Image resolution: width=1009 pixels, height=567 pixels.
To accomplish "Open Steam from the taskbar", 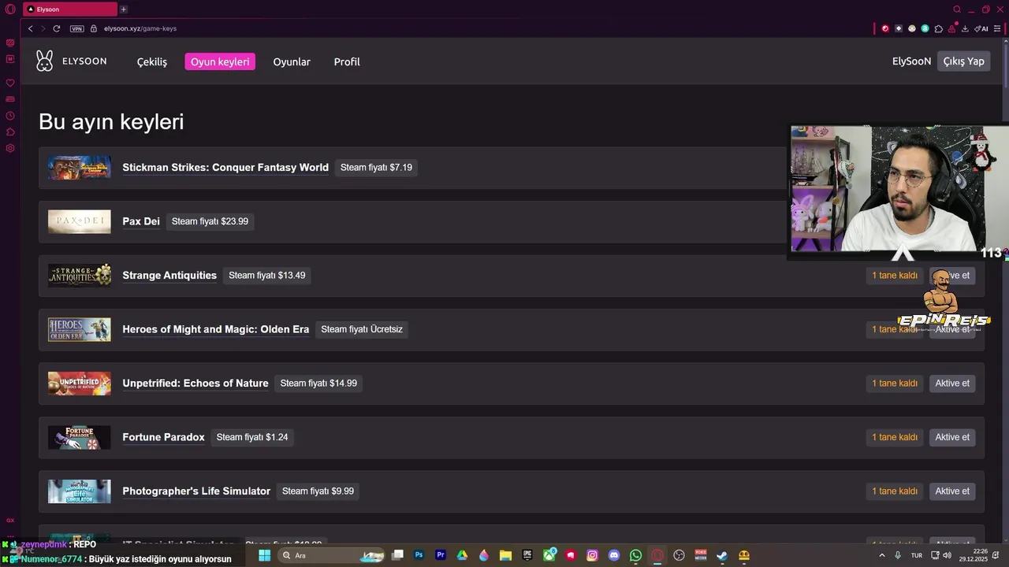I will pos(722,555).
